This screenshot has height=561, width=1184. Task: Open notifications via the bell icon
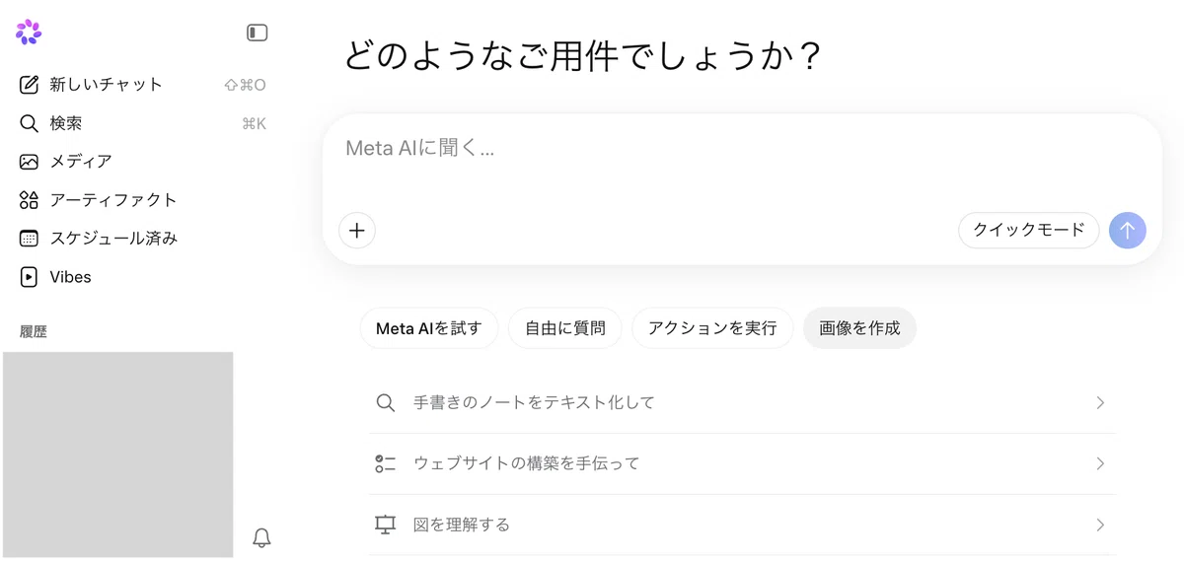click(x=261, y=537)
